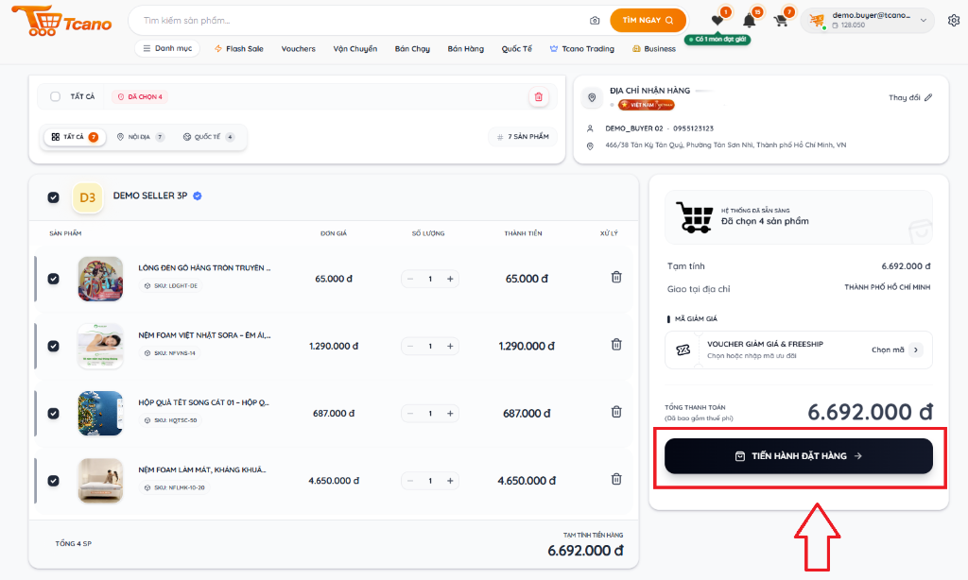The image size is (968, 580).
Task: Expand the demo.buyer account dropdown
Action: [868, 21]
